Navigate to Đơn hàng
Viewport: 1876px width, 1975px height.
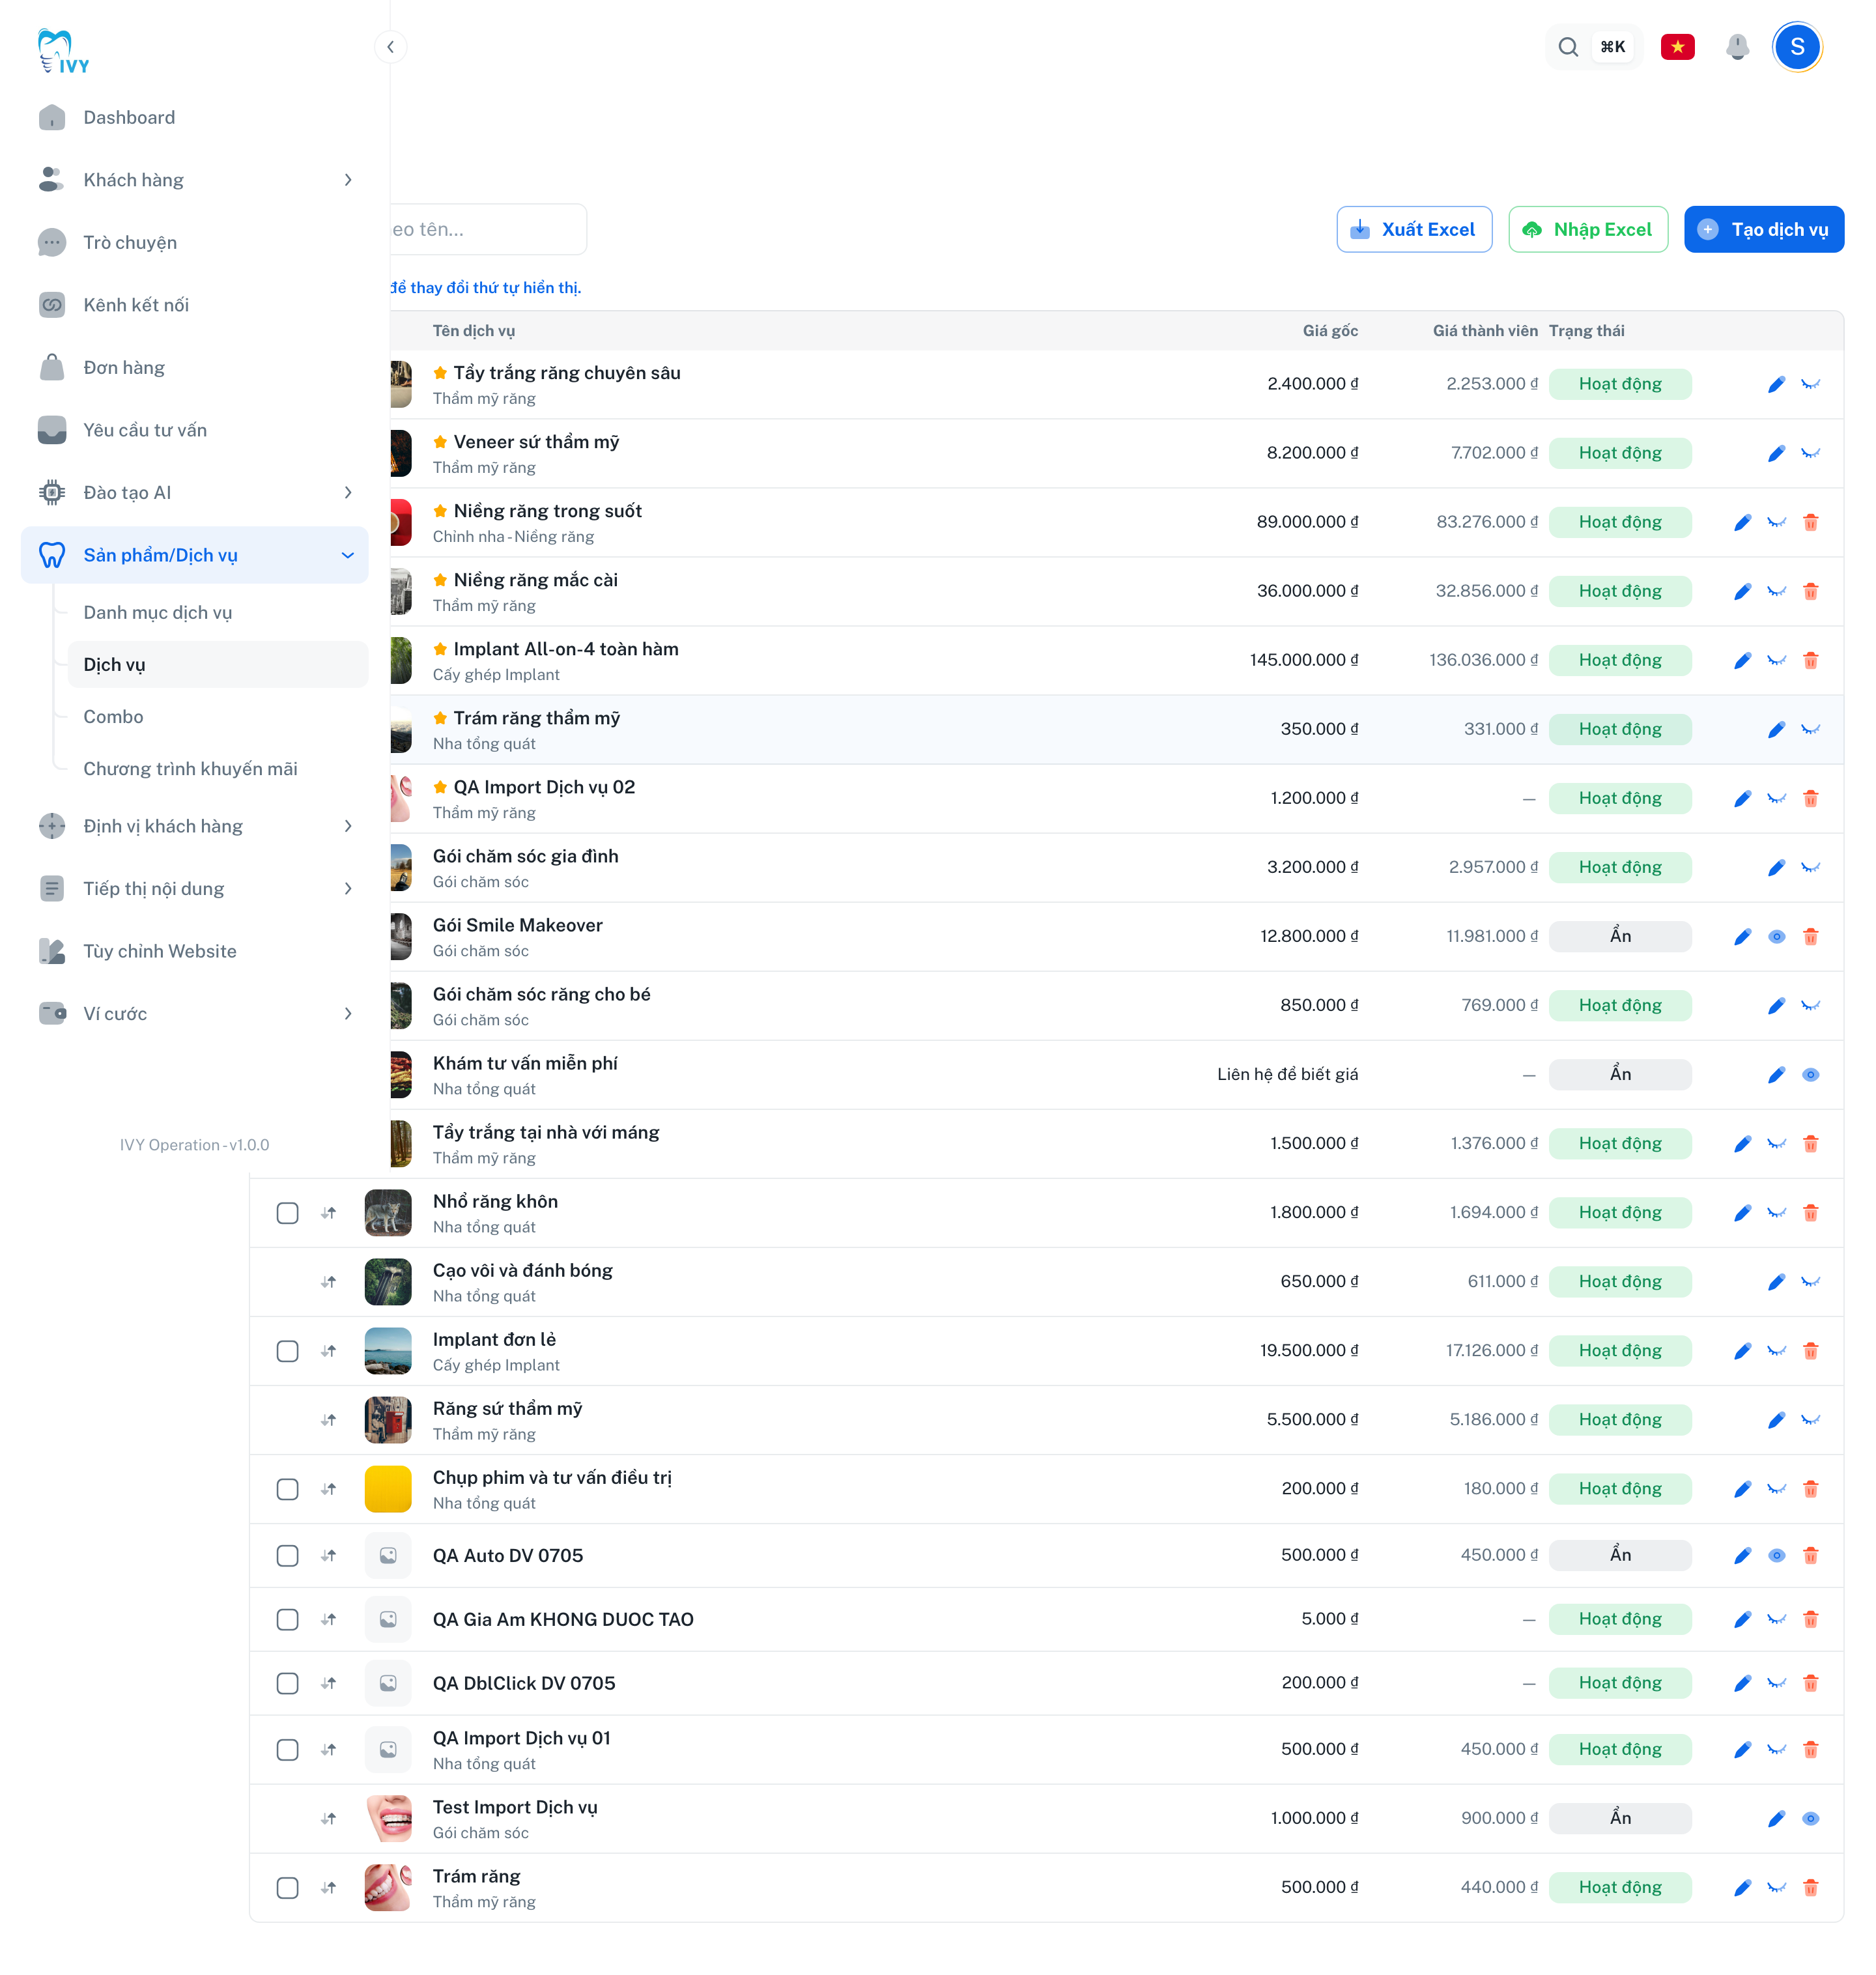tap(194, 367)
